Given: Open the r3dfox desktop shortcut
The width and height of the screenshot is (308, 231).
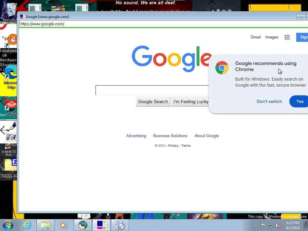Looking at the screenshot, I should [x=10, y=107].
